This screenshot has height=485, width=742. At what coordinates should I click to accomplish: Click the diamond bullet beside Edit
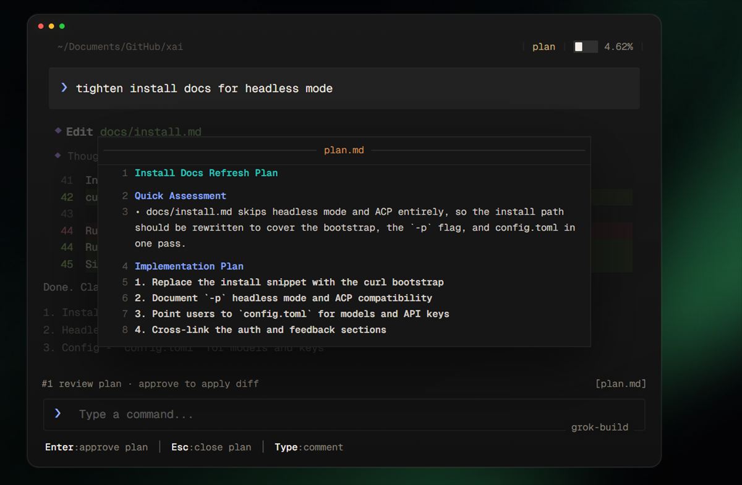[x=59, y=130]
